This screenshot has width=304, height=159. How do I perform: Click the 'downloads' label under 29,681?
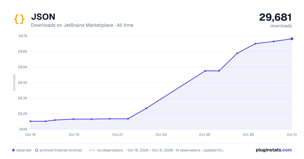click(281, 26)
